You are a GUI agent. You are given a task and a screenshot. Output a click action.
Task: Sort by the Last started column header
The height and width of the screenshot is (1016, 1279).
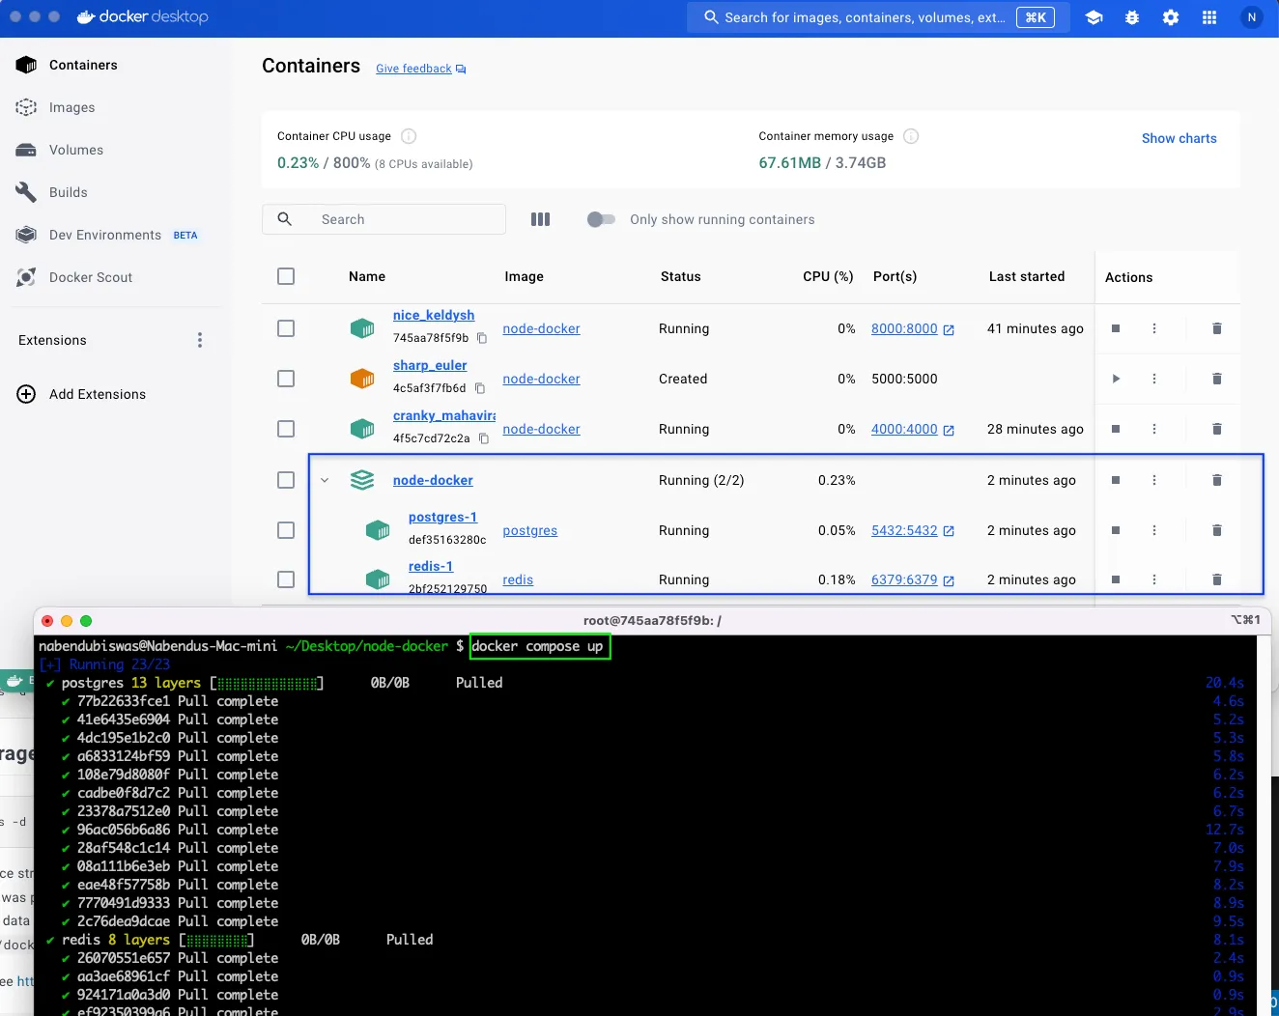click(1027, 276)
